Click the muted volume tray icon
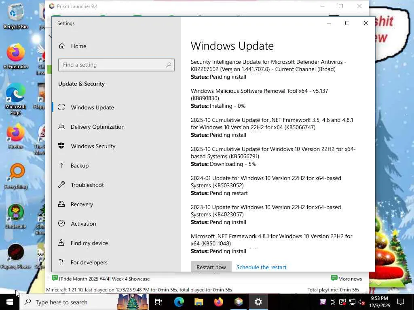This screenshot has width=414, height=310. coord(361,302)
